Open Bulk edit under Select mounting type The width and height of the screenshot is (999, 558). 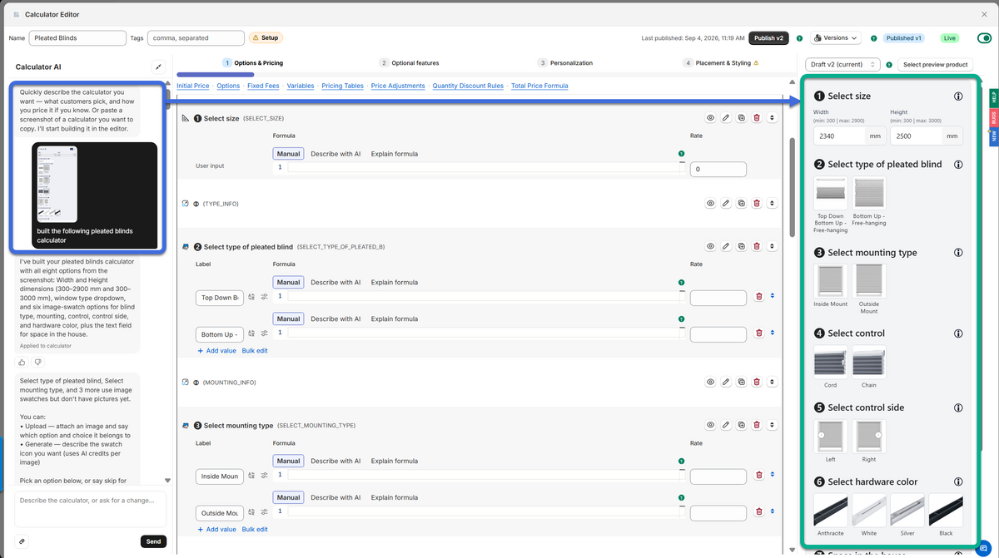click(x=255, y=530)
